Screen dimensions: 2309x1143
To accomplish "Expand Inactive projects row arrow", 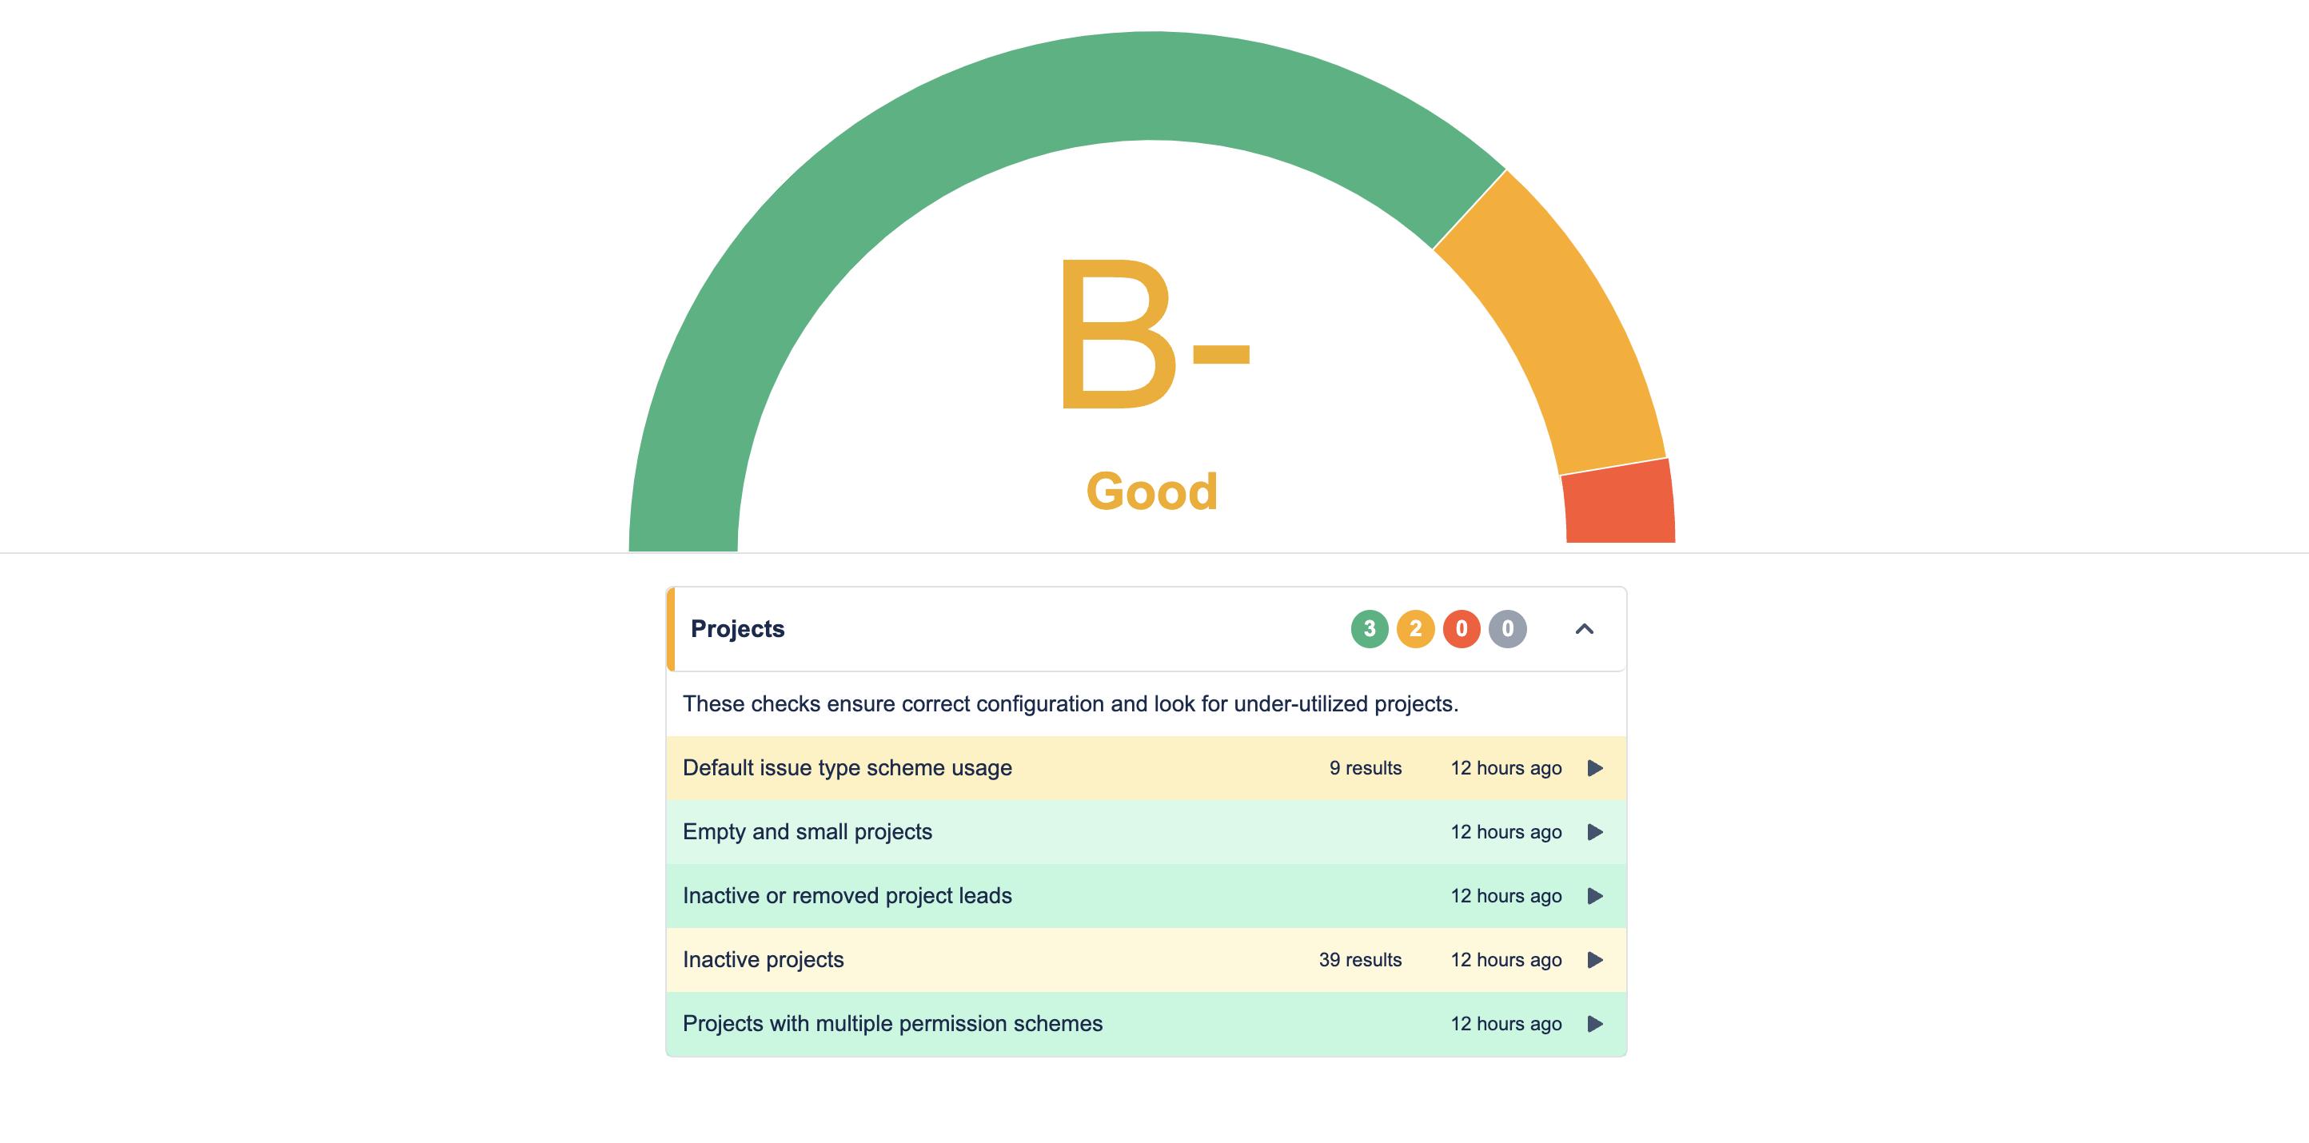I will point(1594,960).
